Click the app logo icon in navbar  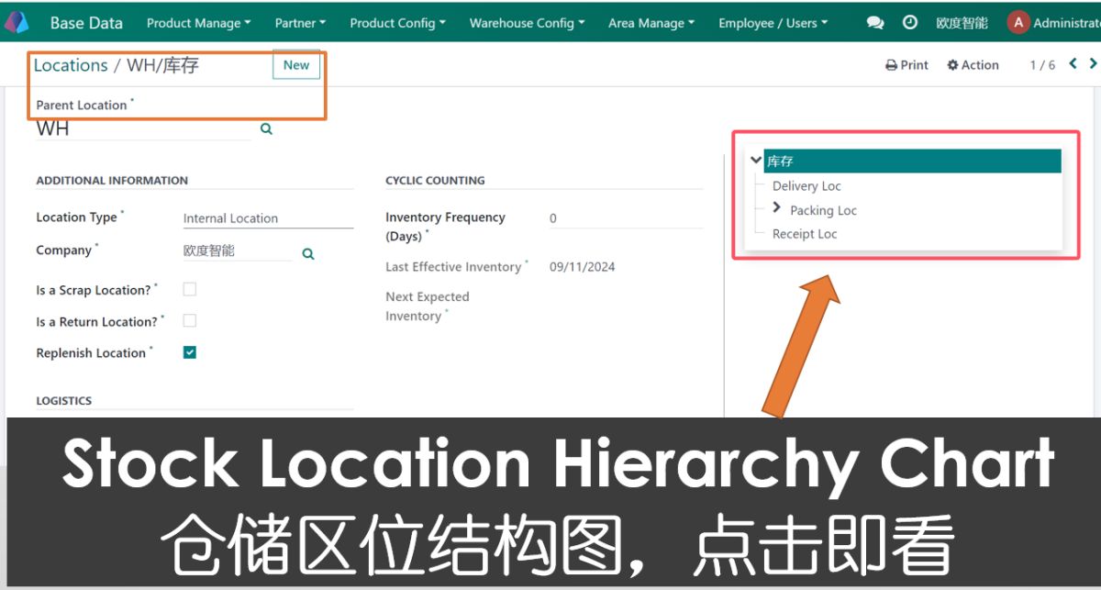click(17, 22)
